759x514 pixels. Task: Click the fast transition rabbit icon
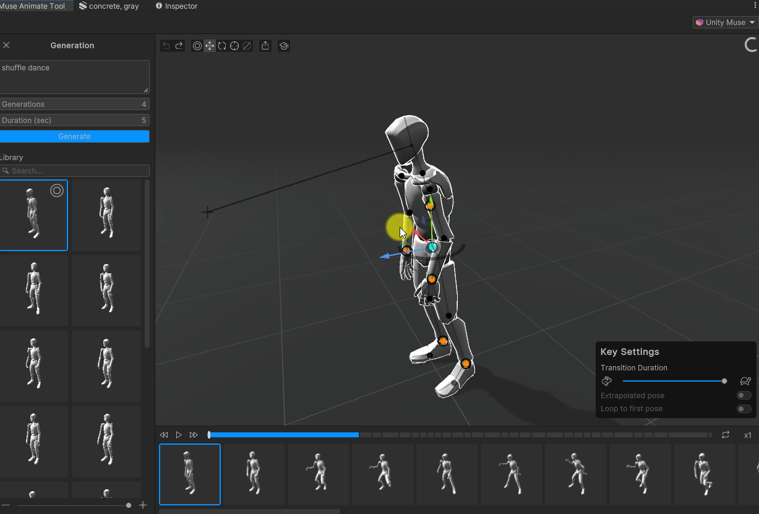607,381
